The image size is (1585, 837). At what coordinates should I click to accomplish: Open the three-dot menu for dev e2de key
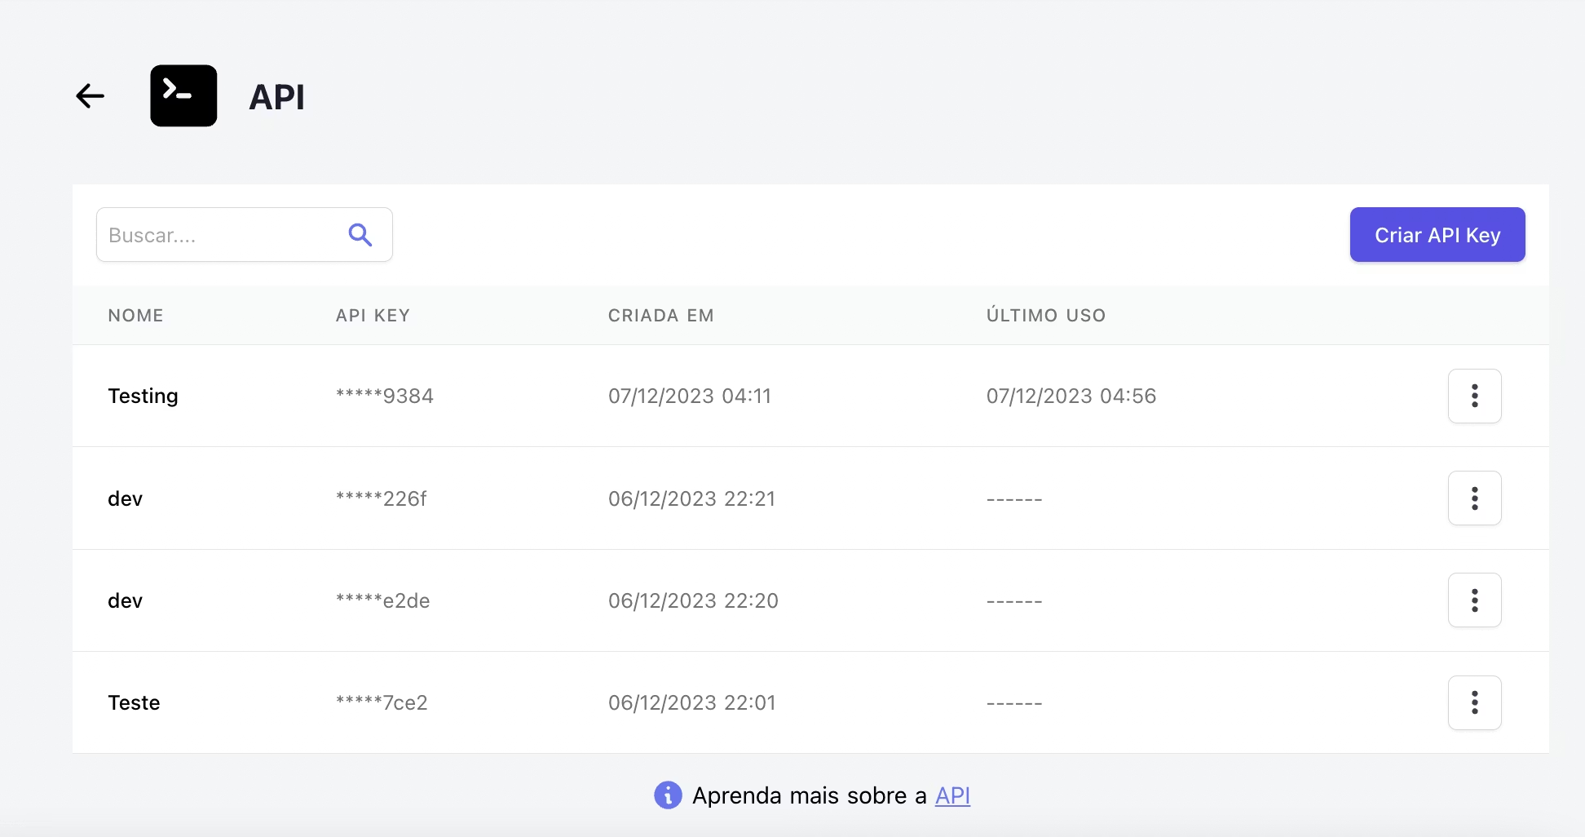1474,600
